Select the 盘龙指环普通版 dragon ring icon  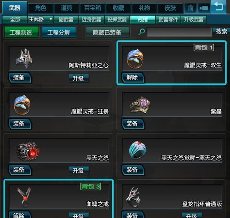tap(133, 197)
